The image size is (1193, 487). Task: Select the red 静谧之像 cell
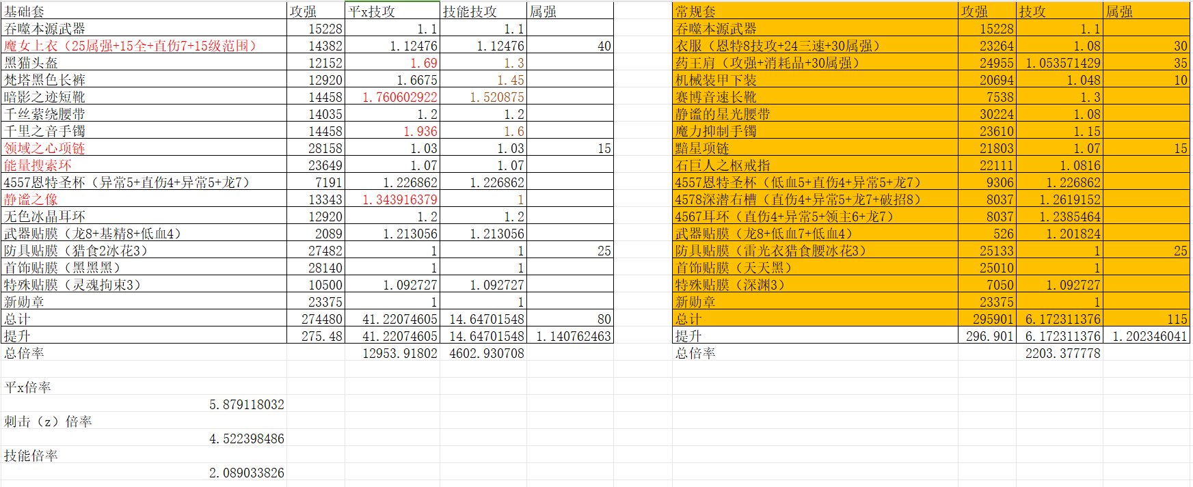(144, 199)
